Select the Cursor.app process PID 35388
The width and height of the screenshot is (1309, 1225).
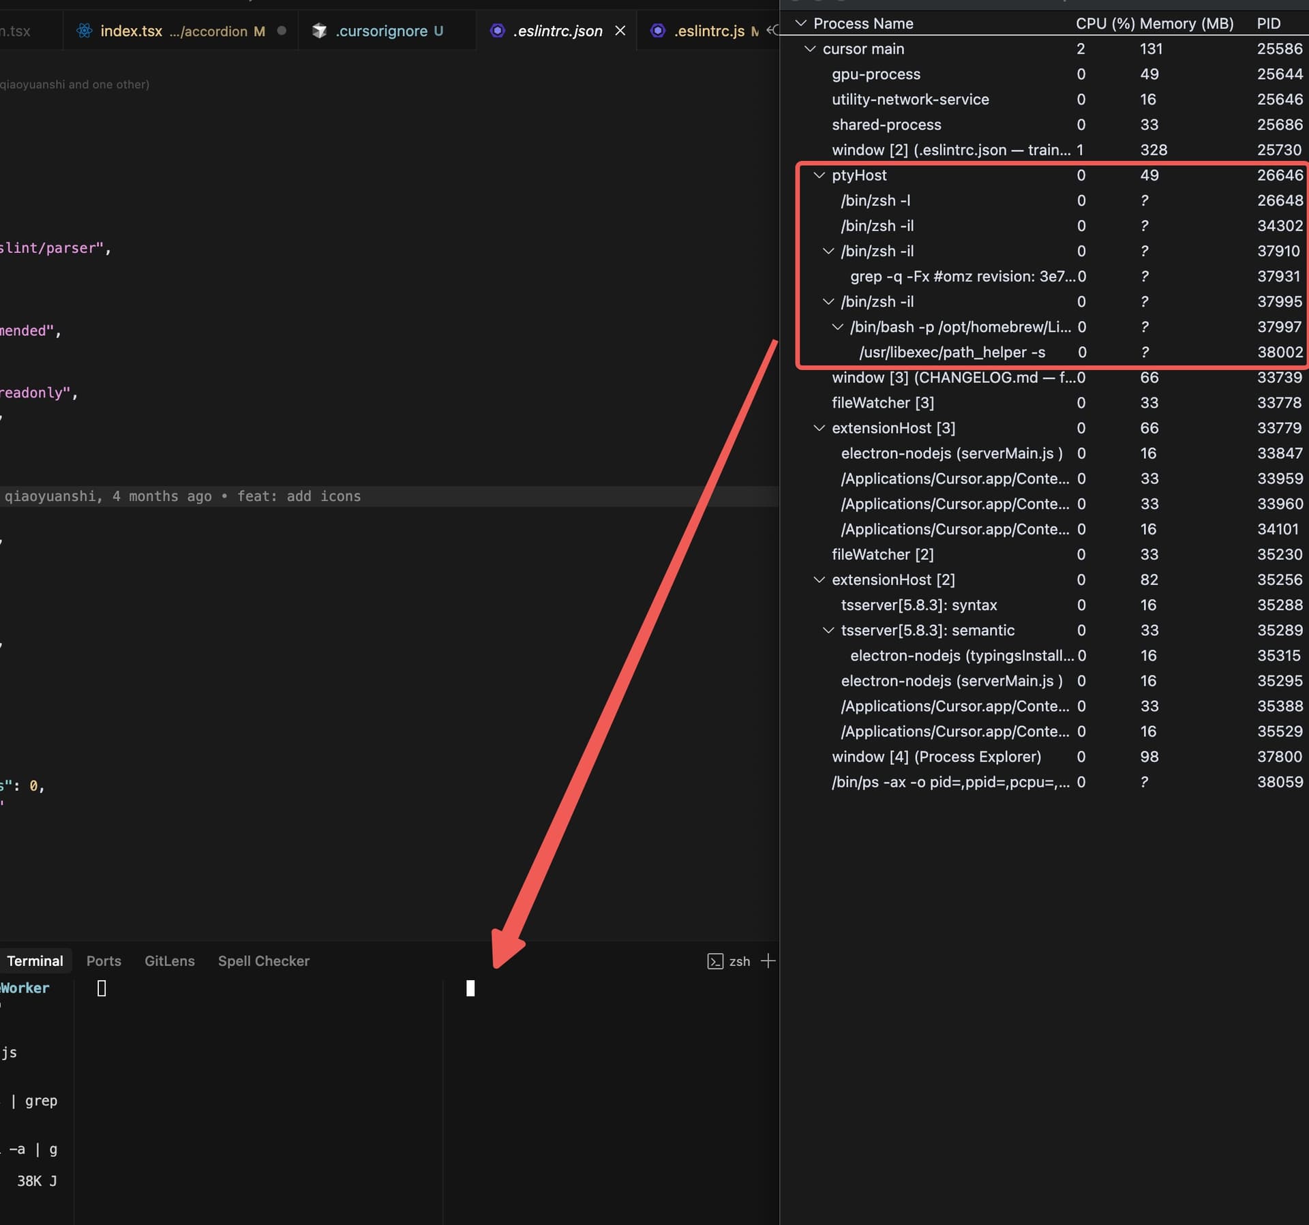pyautogui.click(x=1044, y=706)
